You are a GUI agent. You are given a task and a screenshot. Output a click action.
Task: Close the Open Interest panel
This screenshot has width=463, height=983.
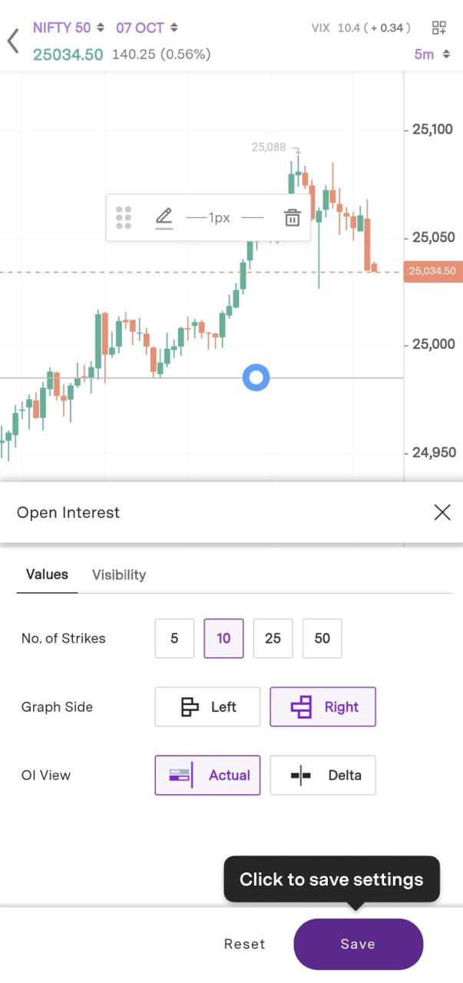coord(442,512)
